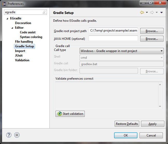Open the Decoration preferences page
Screen dimensions: 168x144
point(23,23)
